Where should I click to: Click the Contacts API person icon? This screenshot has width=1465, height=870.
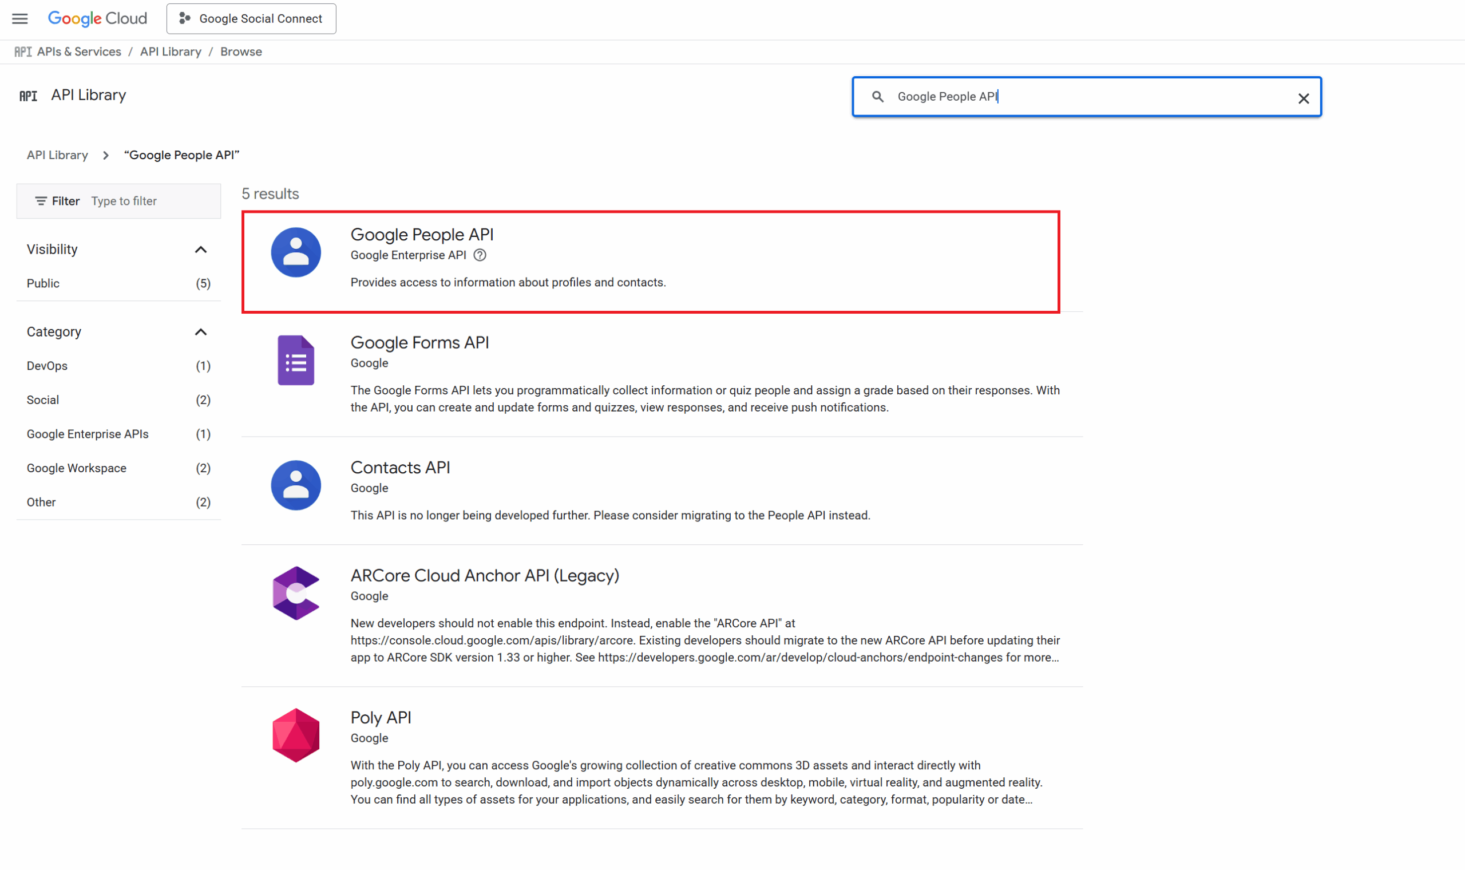point(296,485)
